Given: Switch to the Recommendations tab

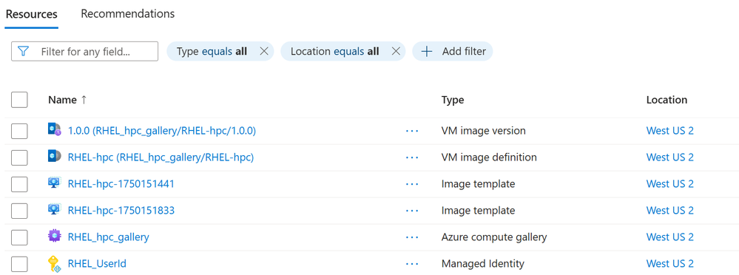Looking at the screenshot, I should 128,13.
